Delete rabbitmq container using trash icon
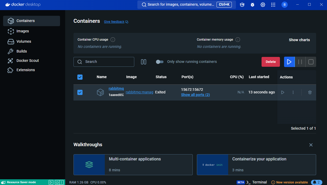 click(310, 92)
